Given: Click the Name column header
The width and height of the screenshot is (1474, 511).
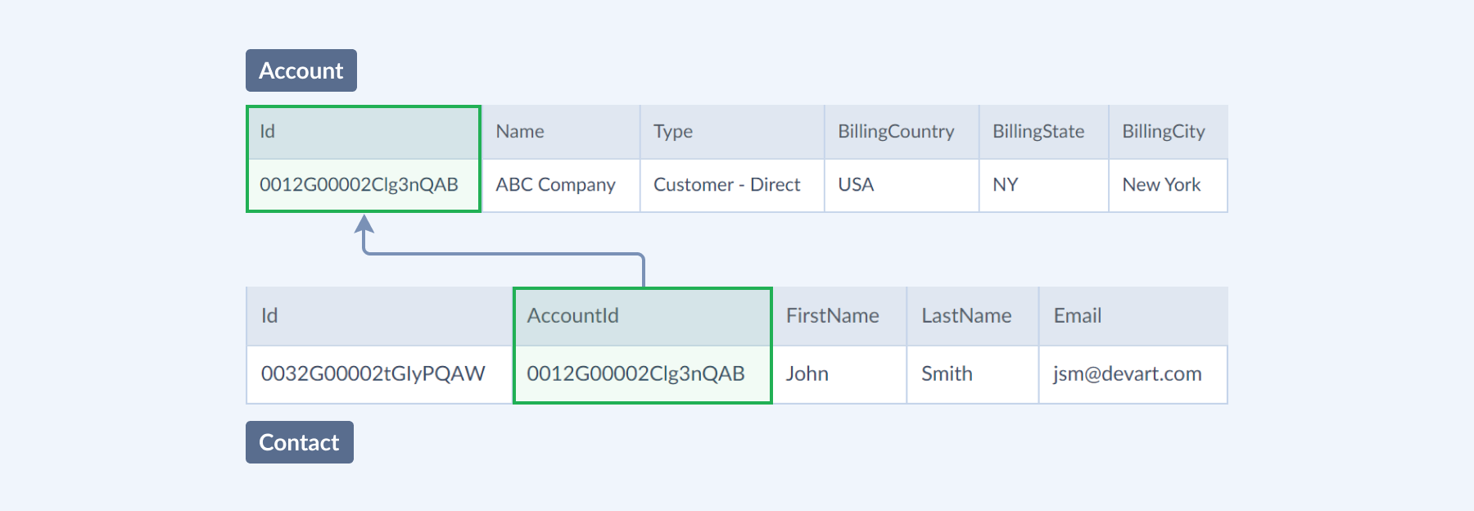Looking at the screenshot, I should 561,132.
